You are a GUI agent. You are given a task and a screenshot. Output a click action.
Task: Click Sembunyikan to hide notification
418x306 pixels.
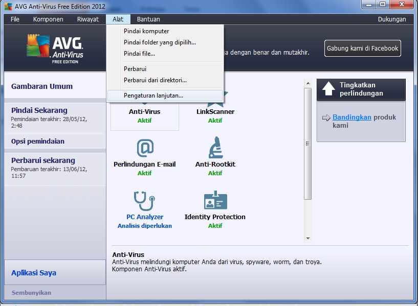[x=31, y=293]
